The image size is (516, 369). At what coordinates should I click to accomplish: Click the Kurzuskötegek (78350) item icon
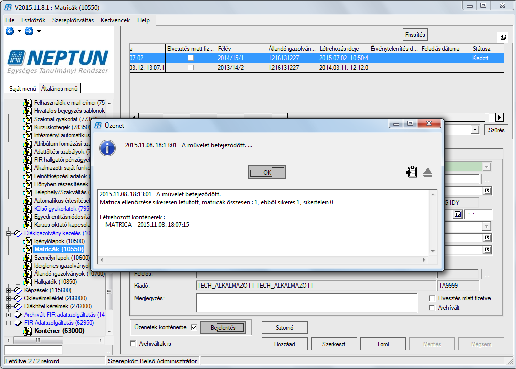[x=28, y=127]
